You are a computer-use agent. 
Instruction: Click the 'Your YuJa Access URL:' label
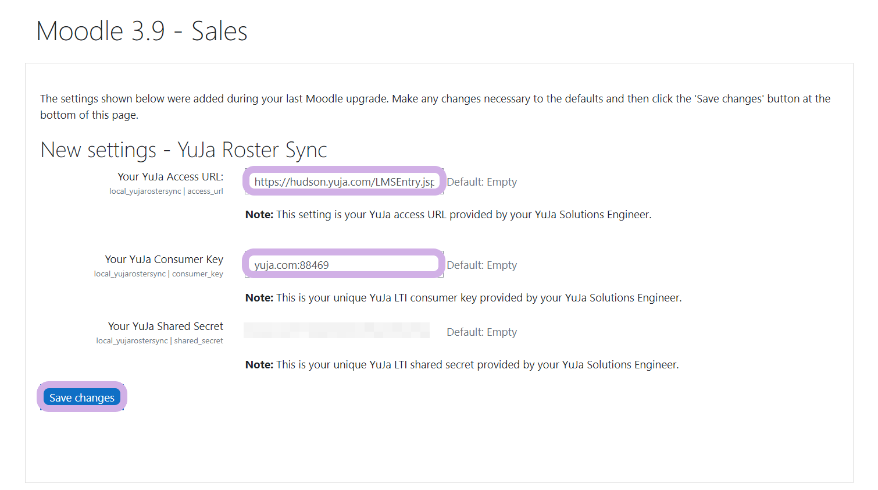(x=170, y=177)
